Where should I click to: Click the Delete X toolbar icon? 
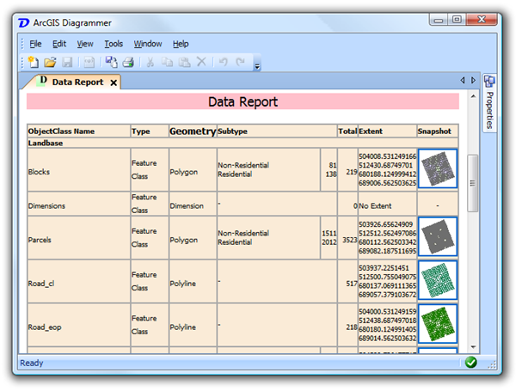(x=200, y=62)
